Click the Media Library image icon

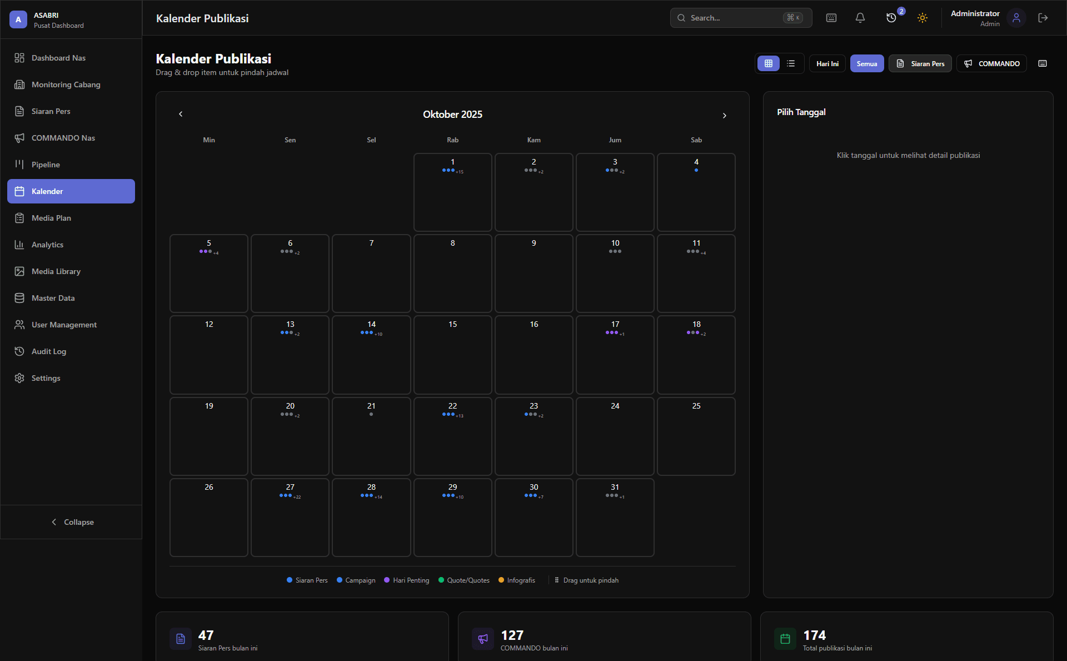(x=19, y=271)
